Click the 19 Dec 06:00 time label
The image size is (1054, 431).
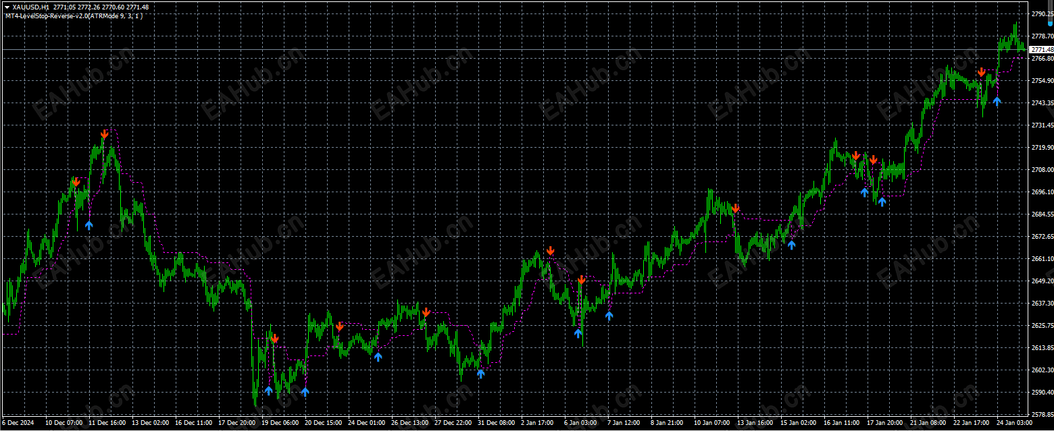[x=280, y=423]
